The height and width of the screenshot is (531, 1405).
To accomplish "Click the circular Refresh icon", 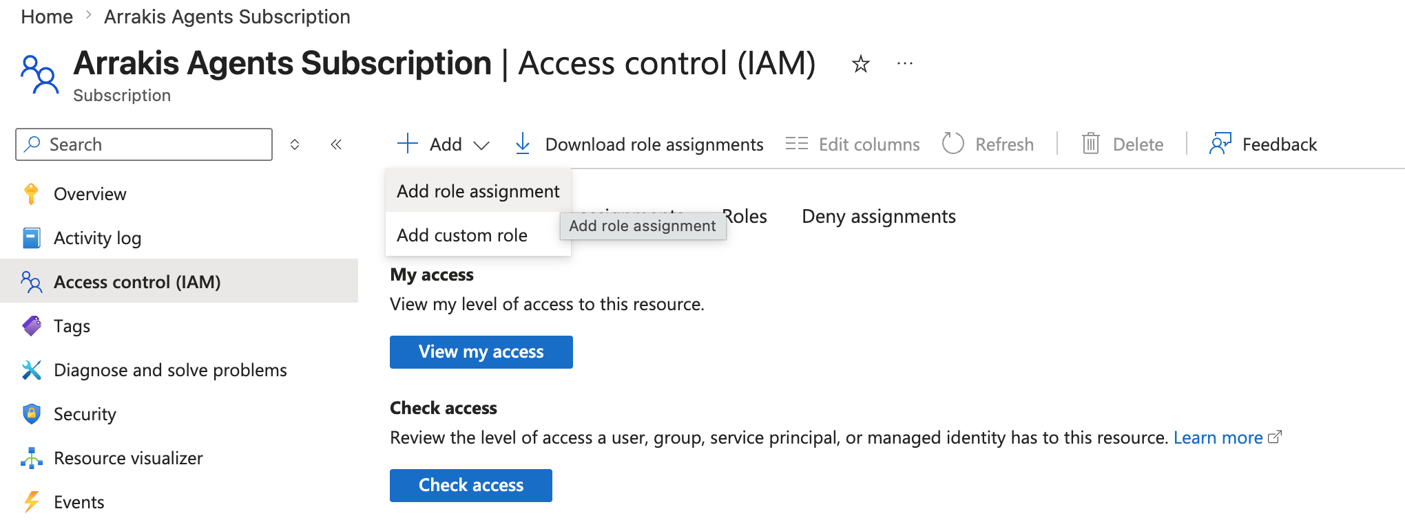I will tap(953, 144).
